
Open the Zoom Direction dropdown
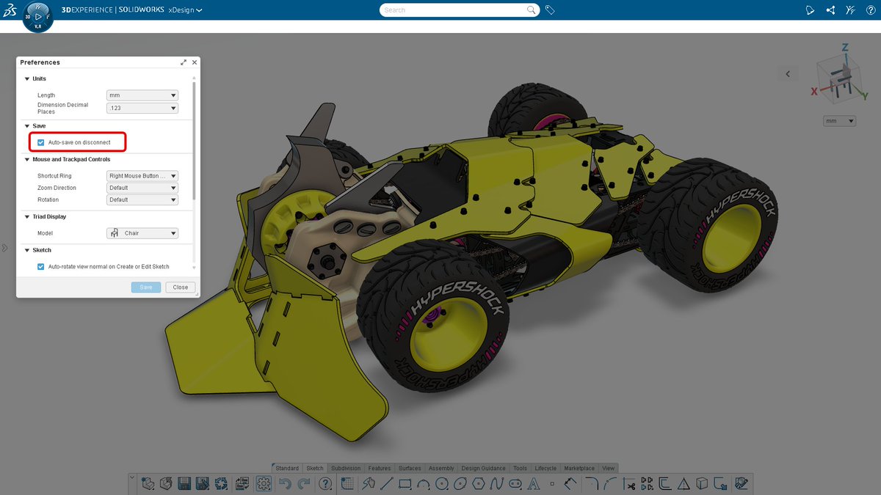click(x=142, y=188)
